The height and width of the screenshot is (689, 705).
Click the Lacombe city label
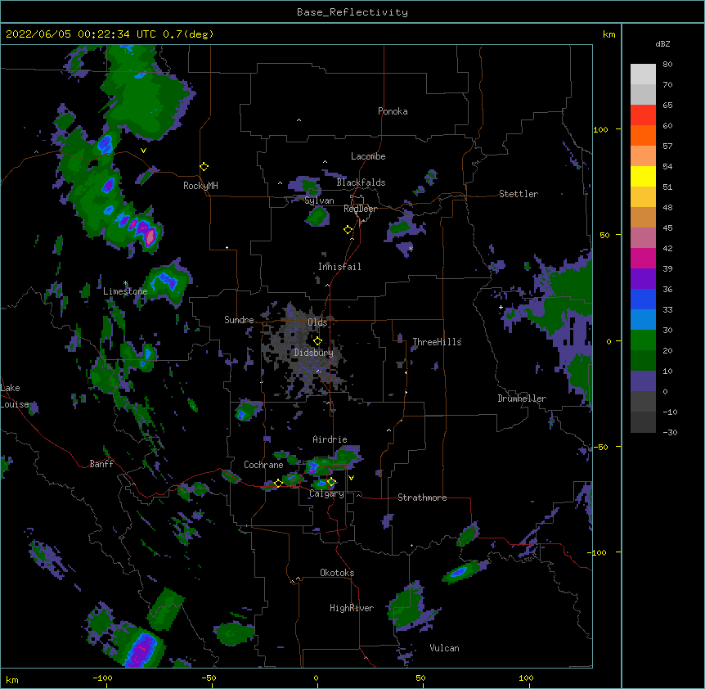point(368,156)
